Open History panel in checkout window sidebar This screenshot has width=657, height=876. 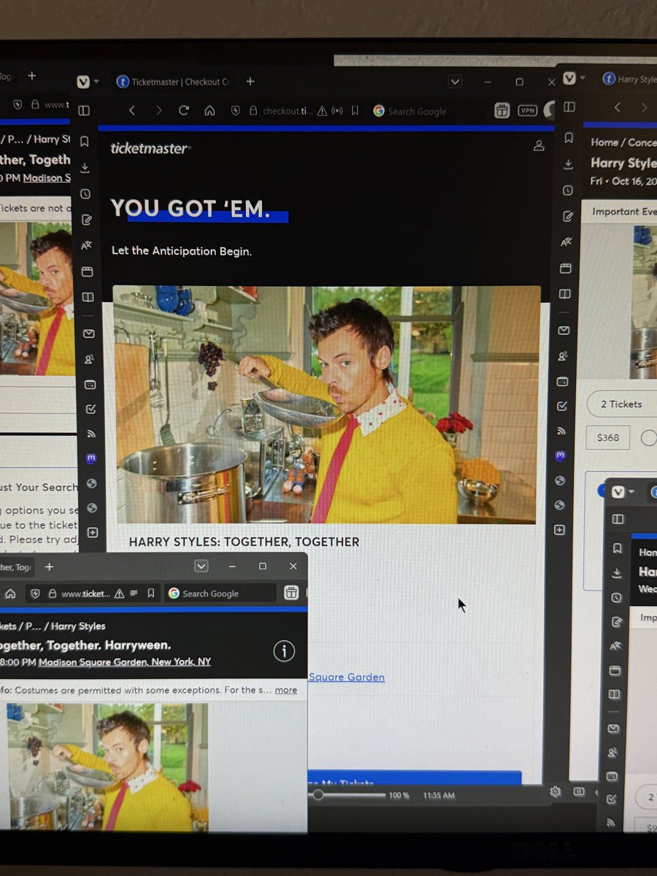coord(85,193)
